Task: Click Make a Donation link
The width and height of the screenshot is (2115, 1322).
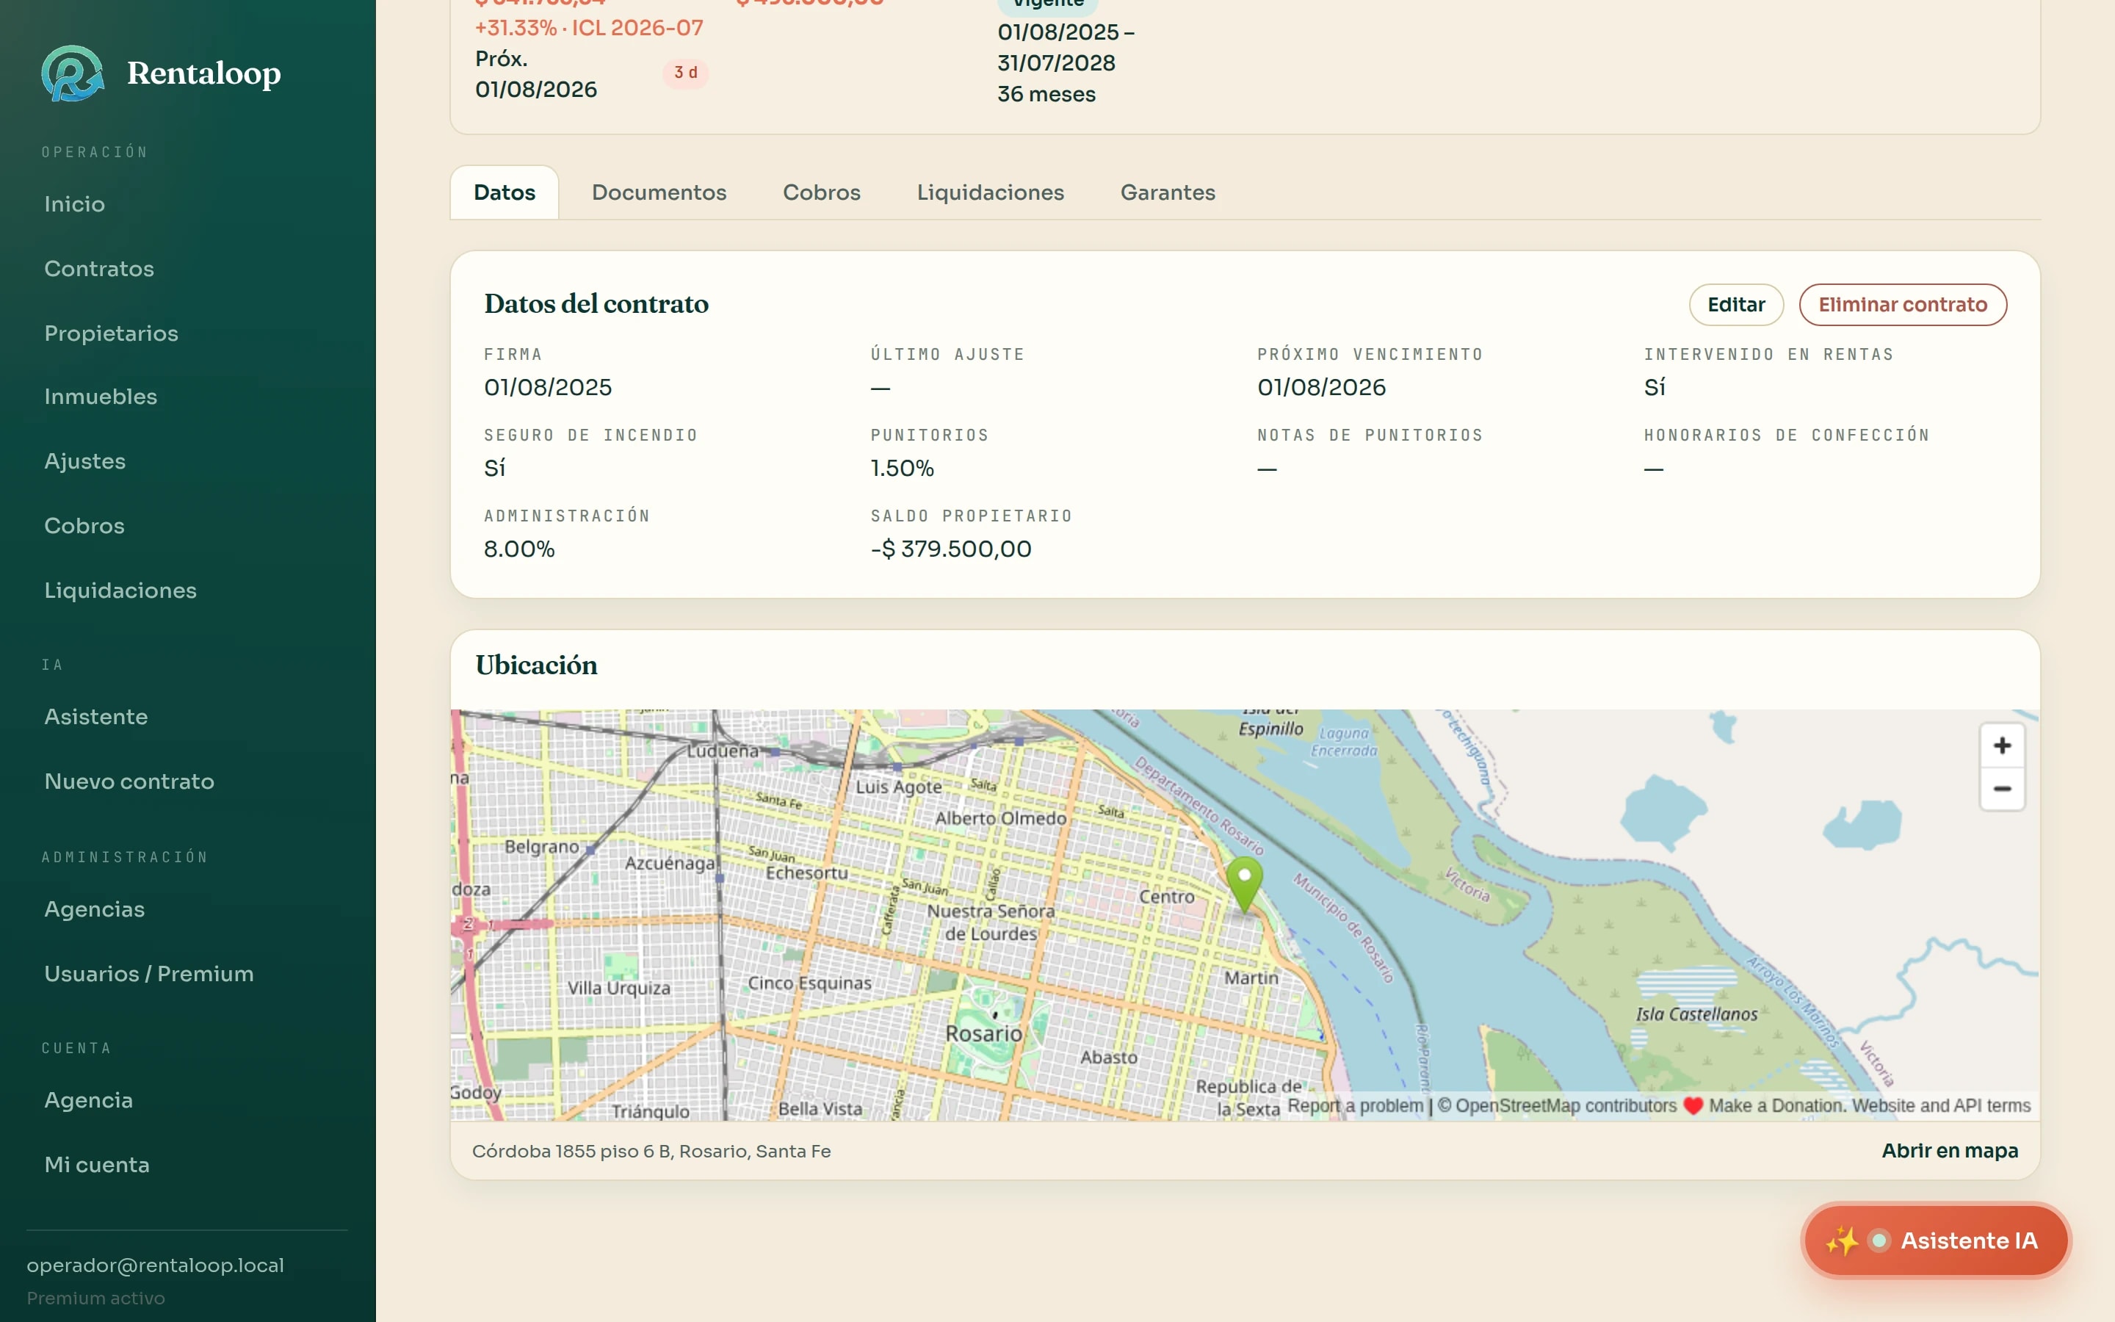Action: tap(1776, 1106)
